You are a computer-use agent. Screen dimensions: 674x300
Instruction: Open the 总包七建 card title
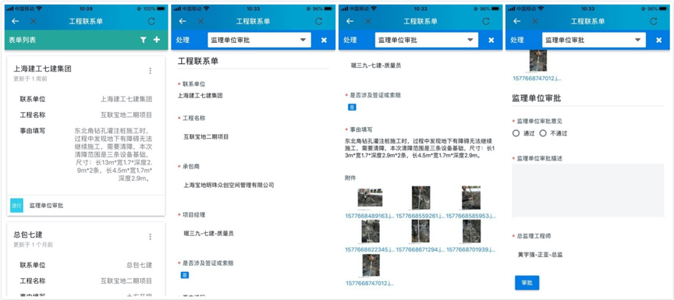(28, 235)
